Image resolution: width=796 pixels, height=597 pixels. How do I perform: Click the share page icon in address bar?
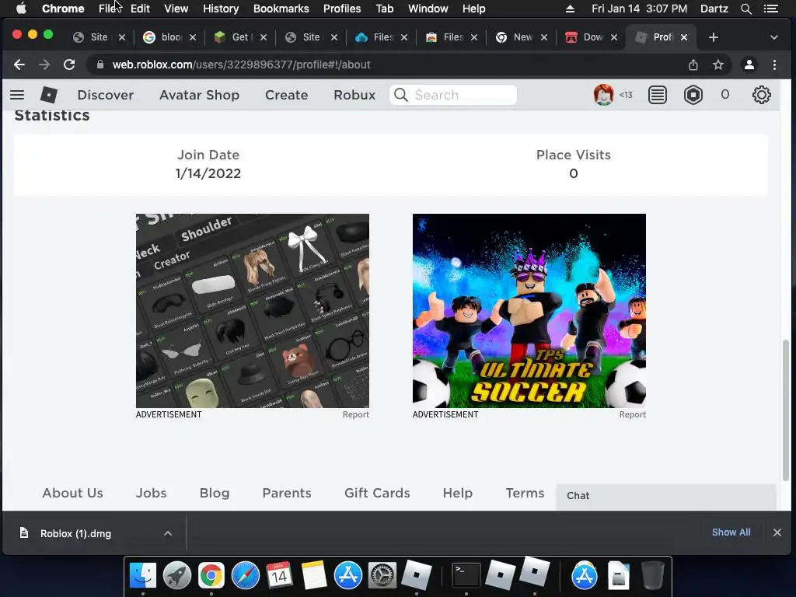click(693, 65)
